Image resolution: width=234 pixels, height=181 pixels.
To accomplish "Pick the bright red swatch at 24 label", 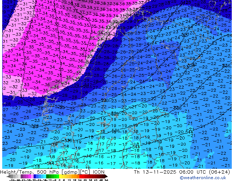I will 81,176.
